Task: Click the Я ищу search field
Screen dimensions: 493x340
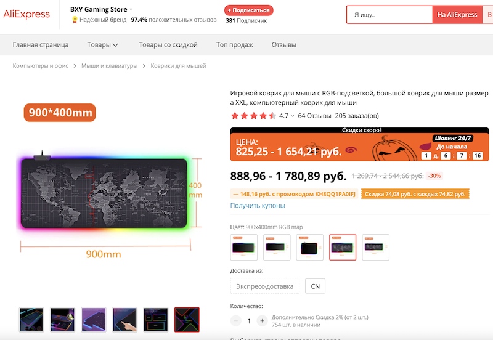Action: (x=390, y=15)
